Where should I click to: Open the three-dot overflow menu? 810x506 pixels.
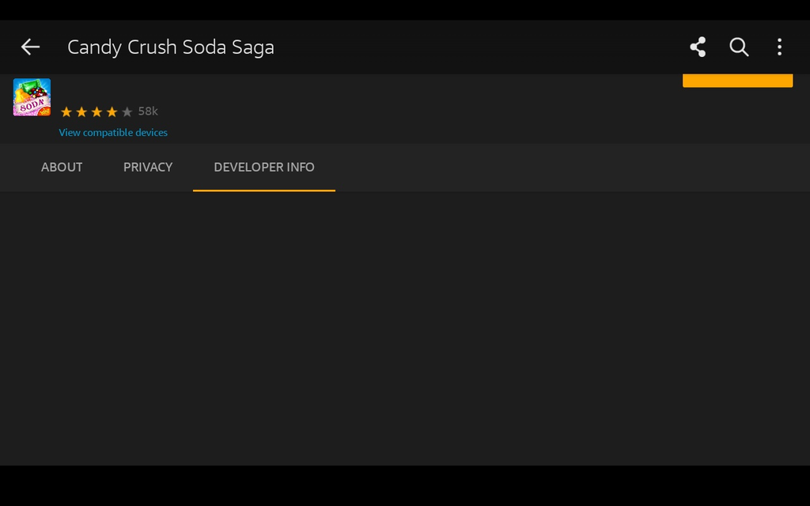(x=779, y=47)
